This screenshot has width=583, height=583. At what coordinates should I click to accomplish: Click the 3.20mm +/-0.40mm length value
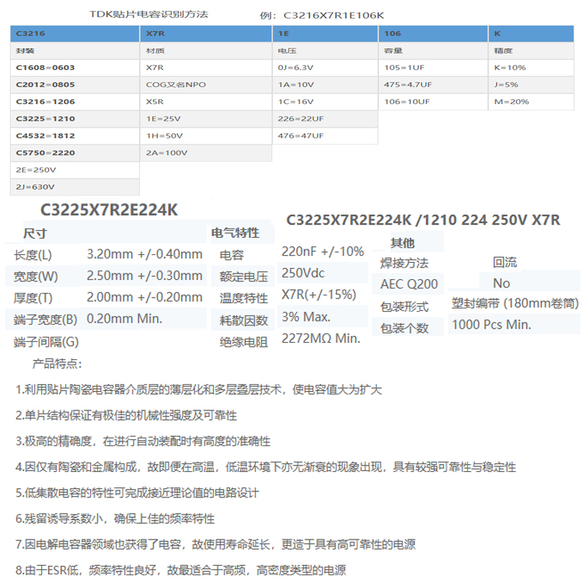tap(145, 254)
